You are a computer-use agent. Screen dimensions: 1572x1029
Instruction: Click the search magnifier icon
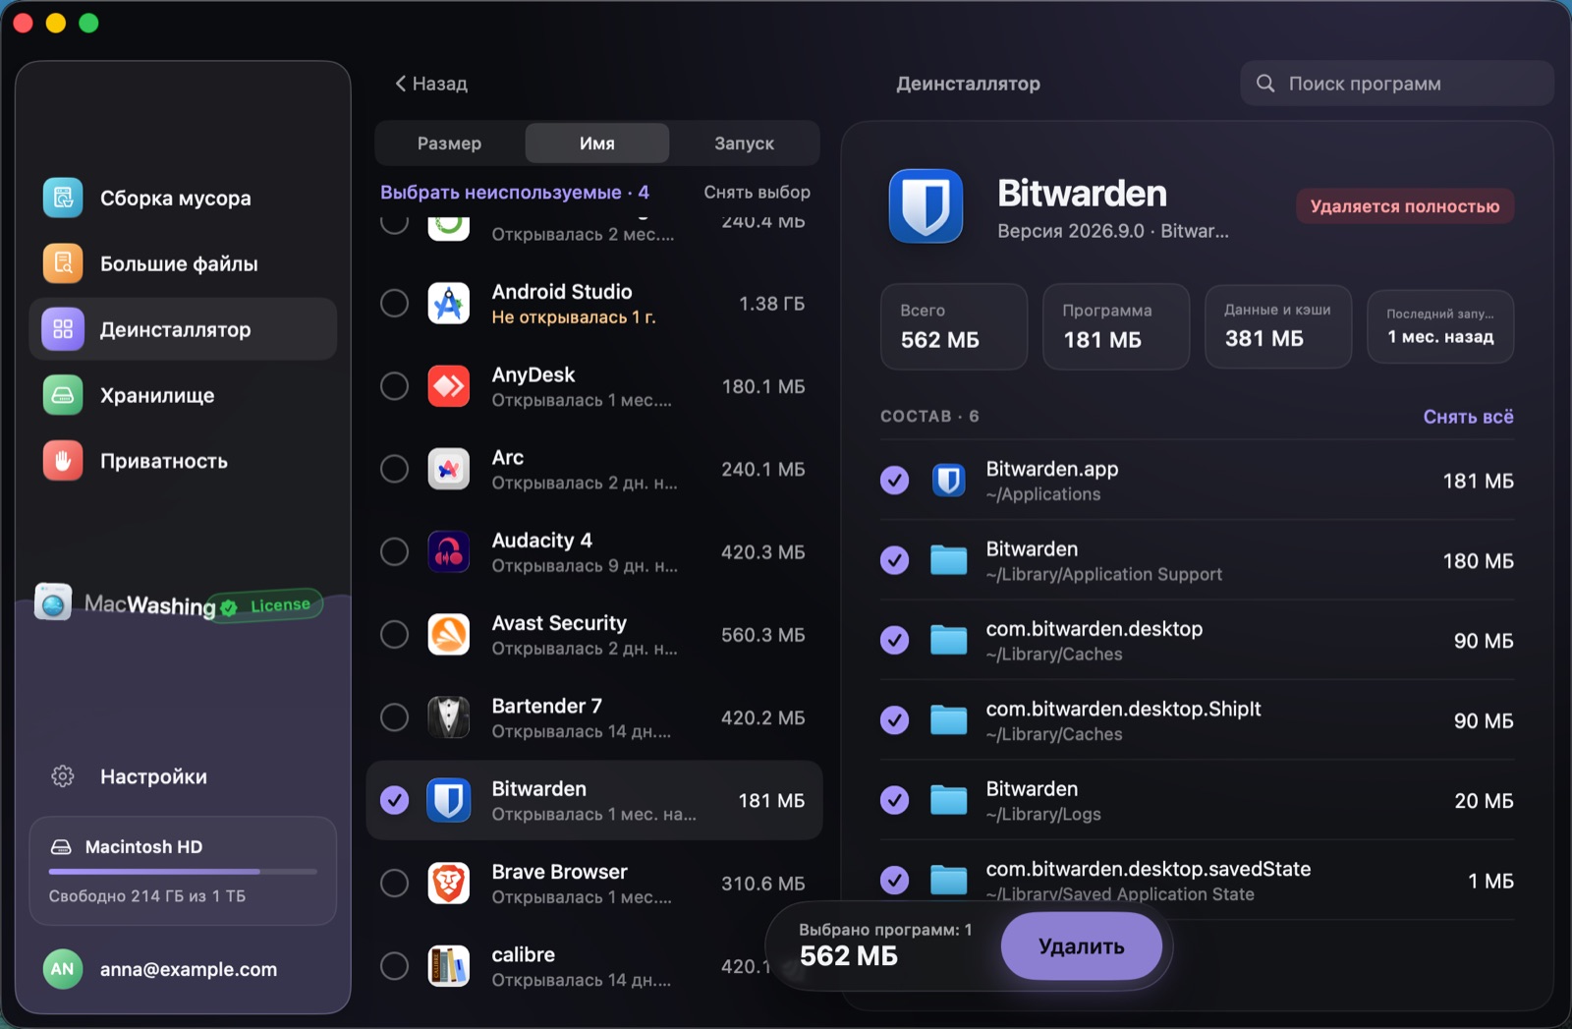(1265, 84)
